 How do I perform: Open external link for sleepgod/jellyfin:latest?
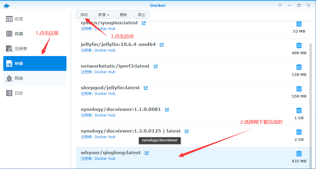[146, 88]
